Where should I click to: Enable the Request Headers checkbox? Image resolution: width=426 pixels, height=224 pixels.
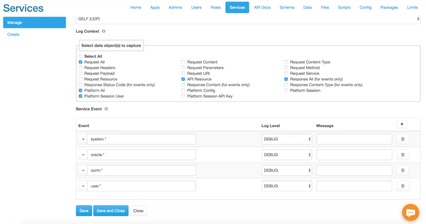(x=80, y=68)
